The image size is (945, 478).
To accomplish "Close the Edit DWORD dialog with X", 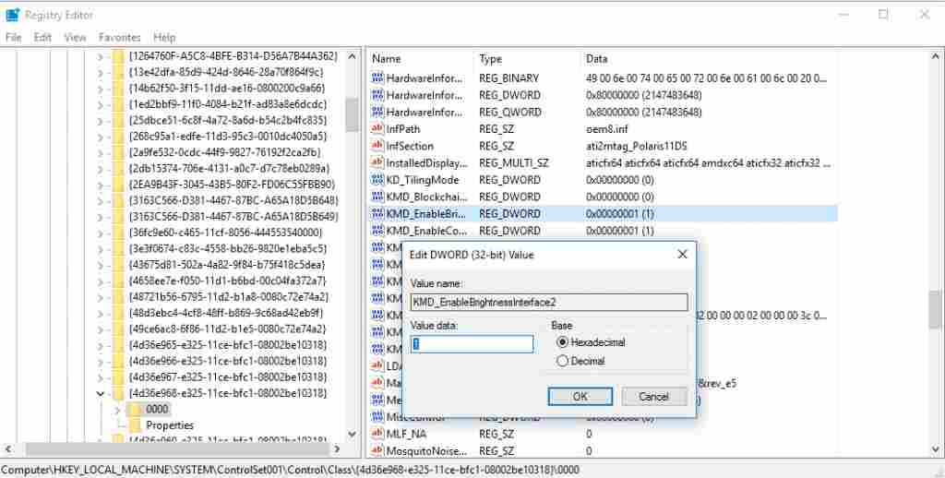I will (682, 255).
